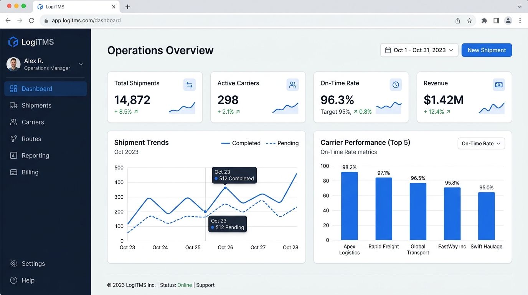
Task: Click the Billing card icon
Action: (x=13, y=172)
